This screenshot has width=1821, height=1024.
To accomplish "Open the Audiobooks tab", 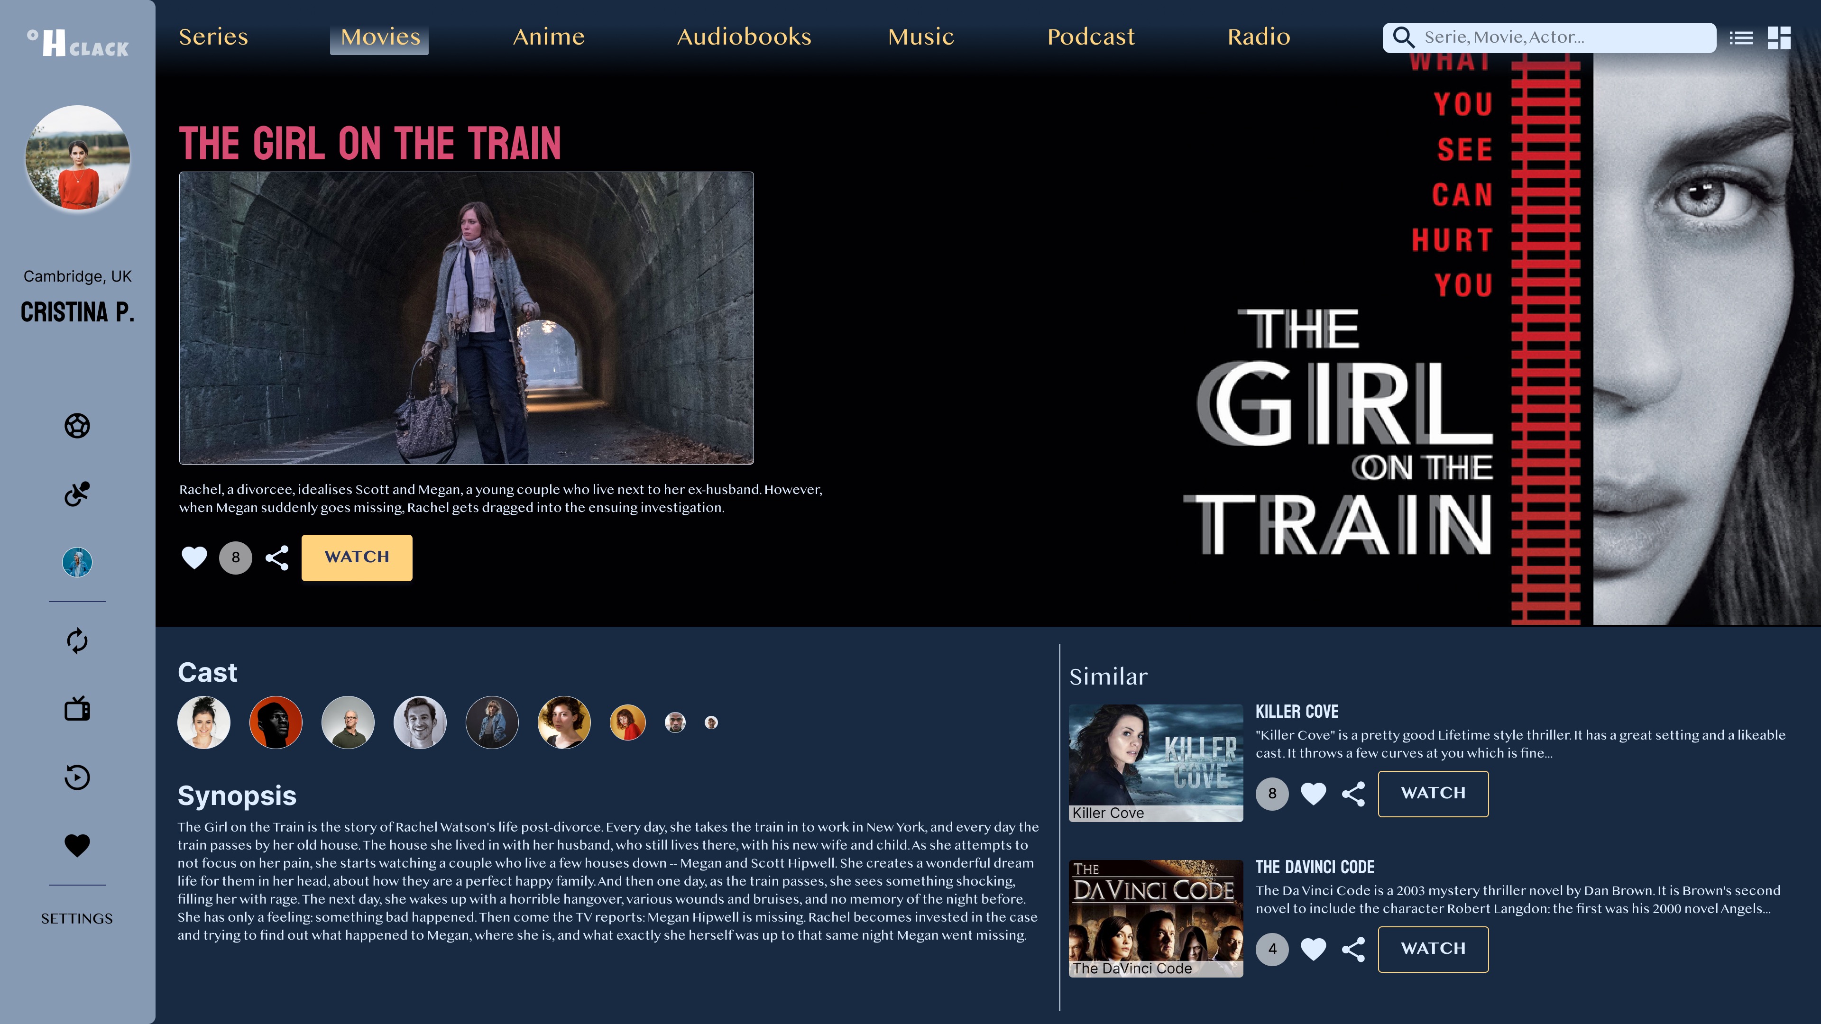I will (x=745, y=37).
